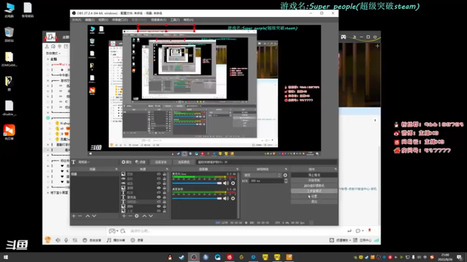
Task: Open 播放伴奏 music accompaniment in YY
Action: pyautogui.click(x=116, y=240)
